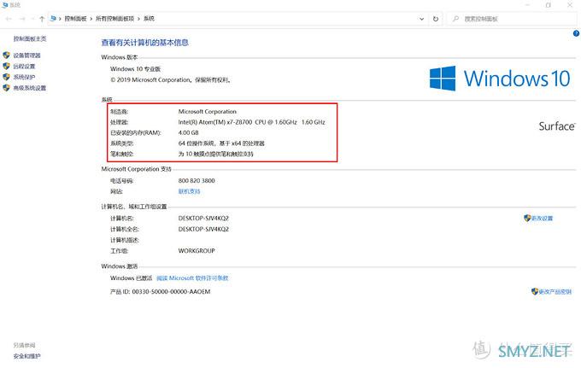Viewport: 581px width, 368px height.
Task: Click the shield icon beside 远程设置
Action: [x=6, y=66]
